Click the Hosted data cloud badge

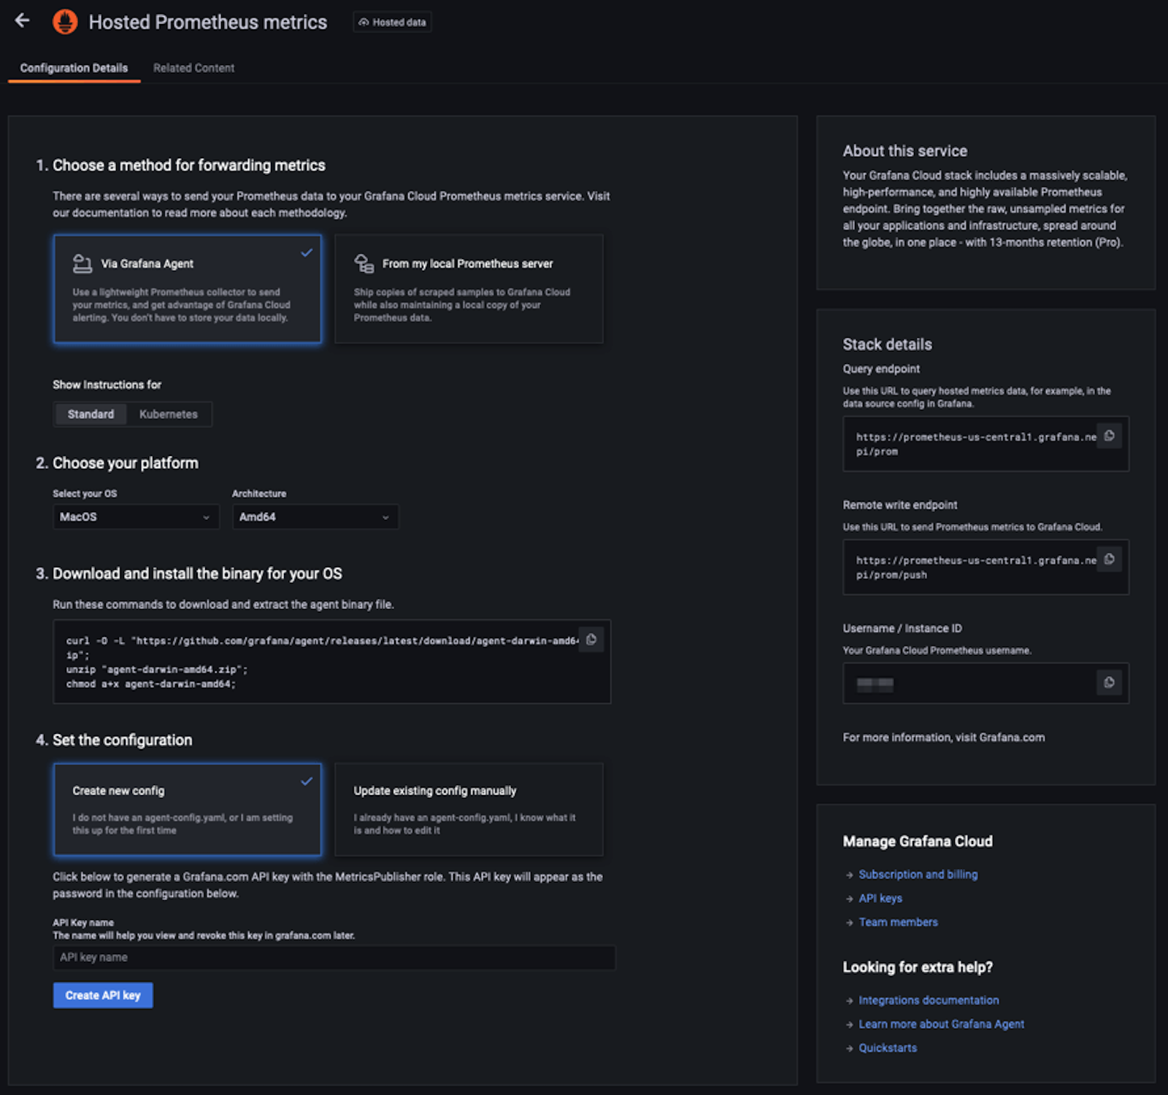pyautogui.click(x=392, y=23)
